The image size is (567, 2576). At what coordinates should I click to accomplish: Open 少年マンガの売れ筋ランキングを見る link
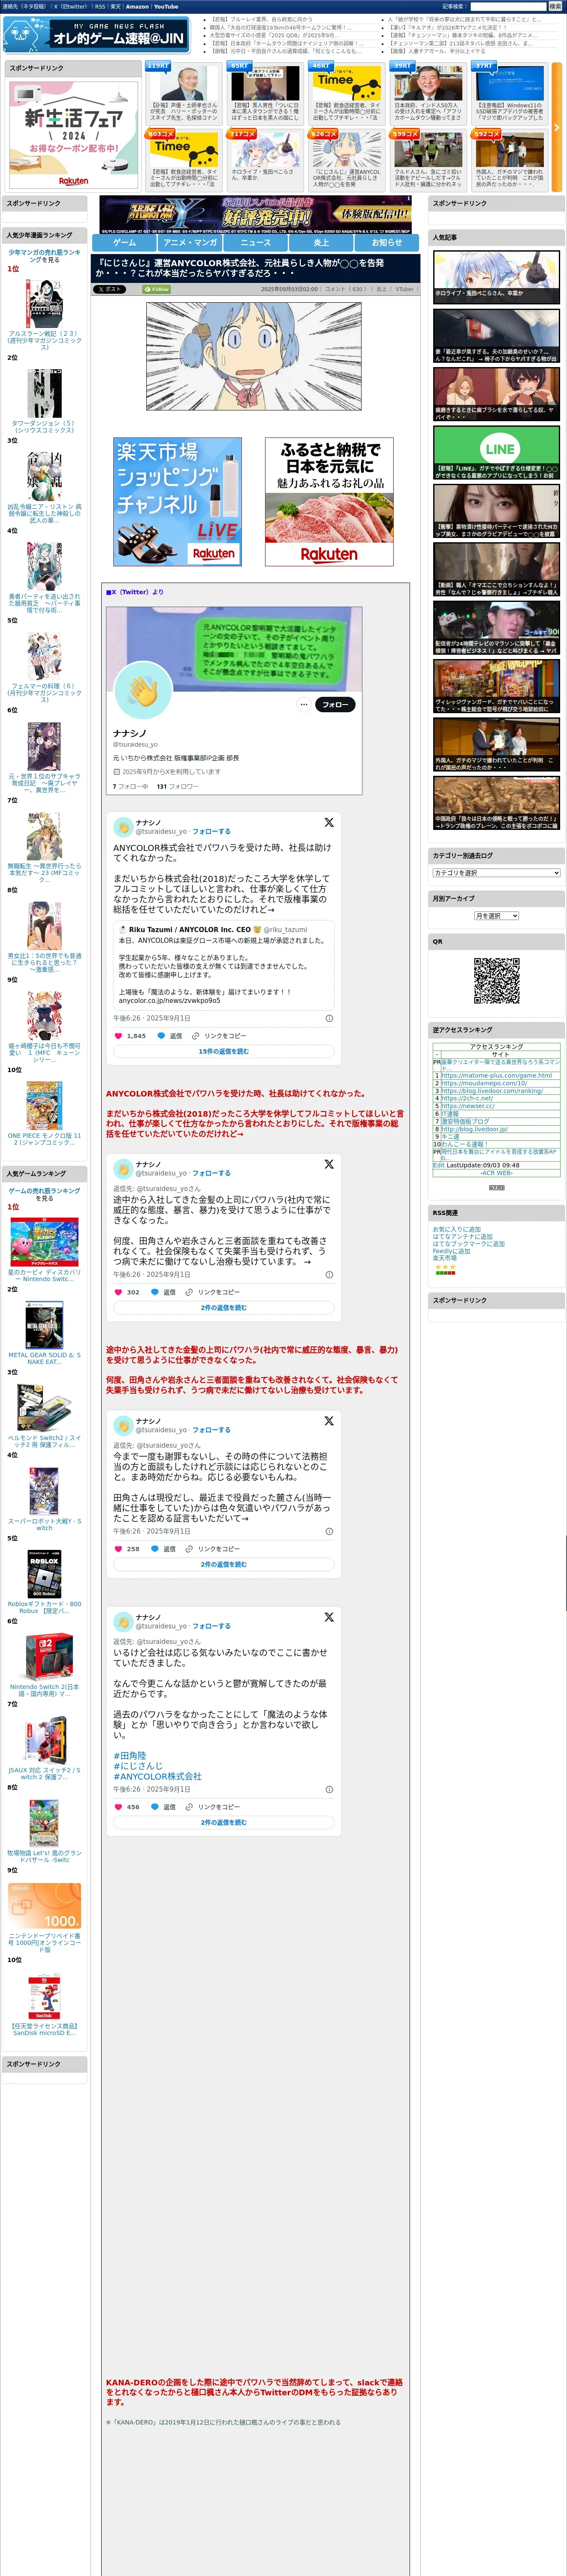[x=44, y=256]
